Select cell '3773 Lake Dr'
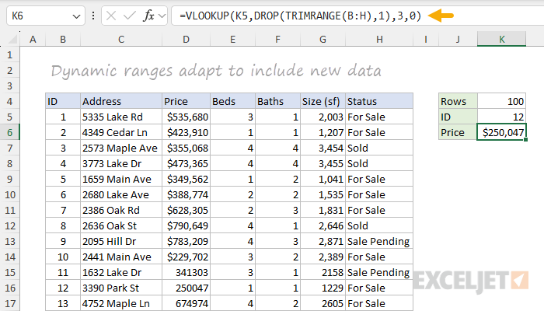 (121, 163)
